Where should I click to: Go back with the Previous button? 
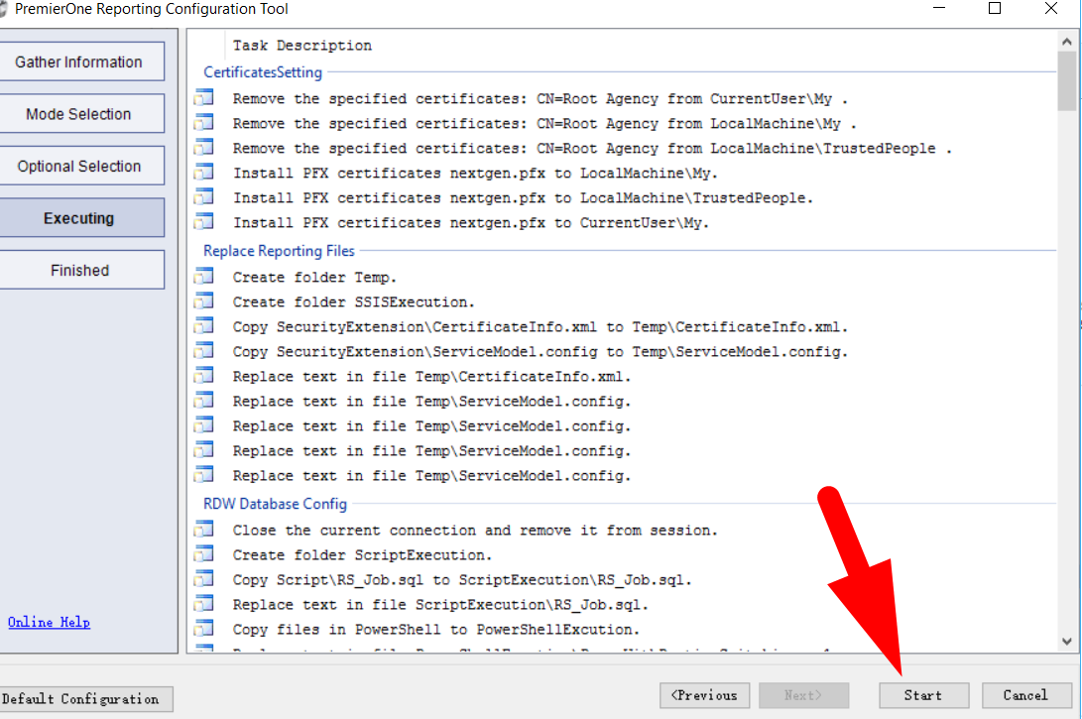pos(704,695)
